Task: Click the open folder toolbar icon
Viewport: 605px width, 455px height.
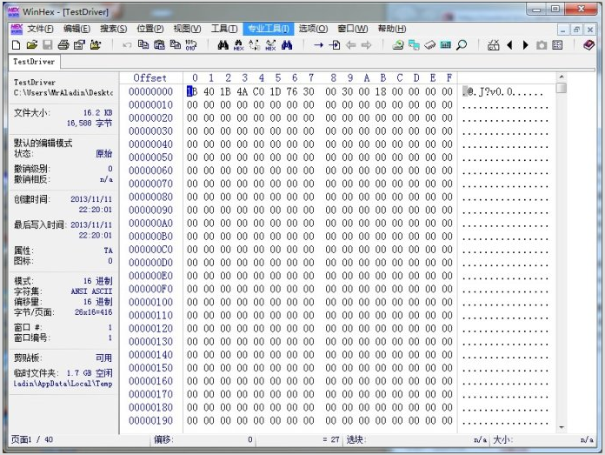Action: point(96,45)
